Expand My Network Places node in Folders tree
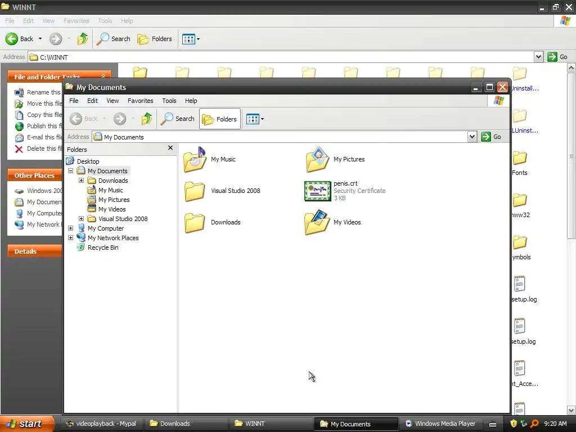Image resolution: width=576 pixels, height=432 pixels. 70,238
